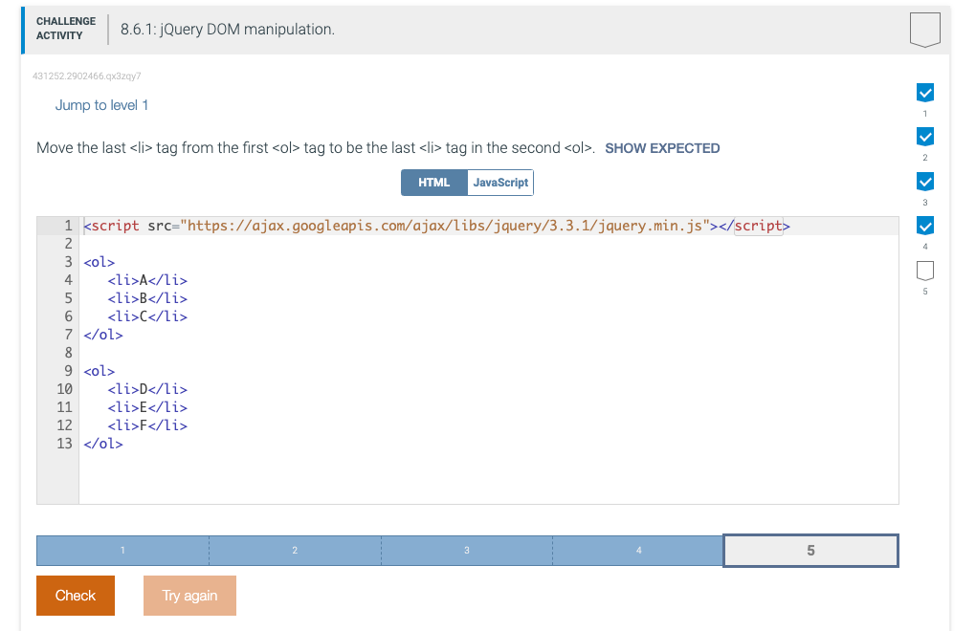This screenshot has height=631, width=976.
Task: Select the blue progress segment labeled 1
Action: tap(122, 550)
